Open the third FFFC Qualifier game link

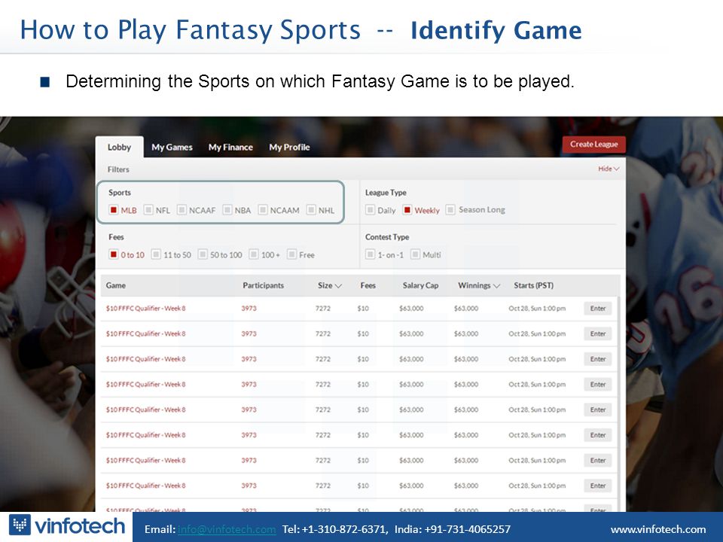145,359
